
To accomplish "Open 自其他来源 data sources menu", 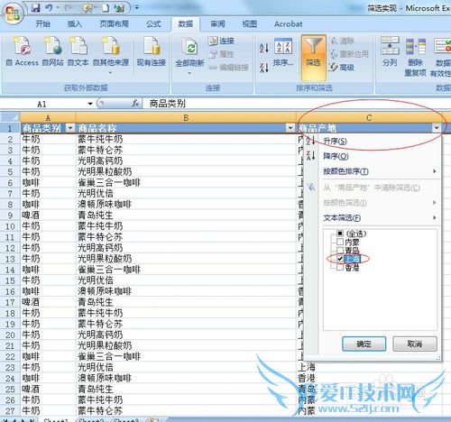I will click(x=111, y=55).
